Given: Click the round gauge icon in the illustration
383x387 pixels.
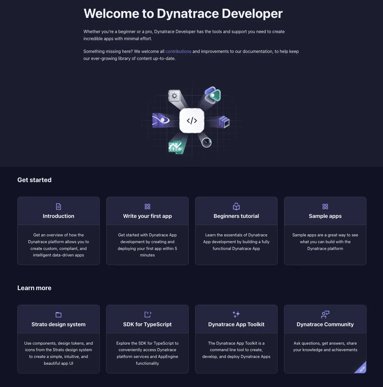Looking at the screenshot, I should coord(207,142).
